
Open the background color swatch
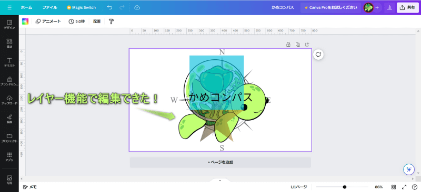click(25, 22)
